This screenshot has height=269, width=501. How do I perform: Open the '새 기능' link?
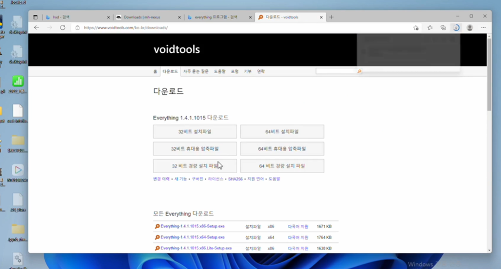tap(181, 179)
